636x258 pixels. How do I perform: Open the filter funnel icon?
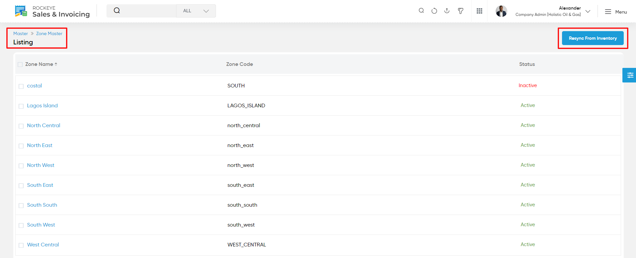tap(460, 11)
